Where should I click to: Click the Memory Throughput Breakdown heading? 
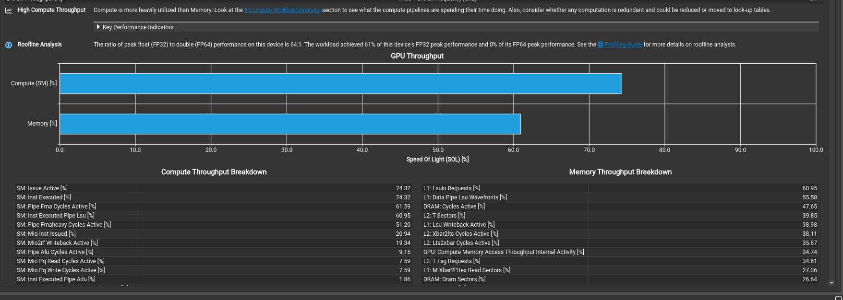point(620,172)
